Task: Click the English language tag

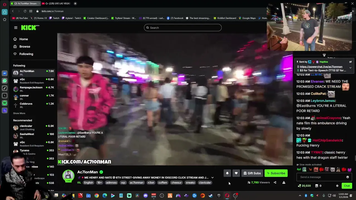Action: [x=88, y=182]
